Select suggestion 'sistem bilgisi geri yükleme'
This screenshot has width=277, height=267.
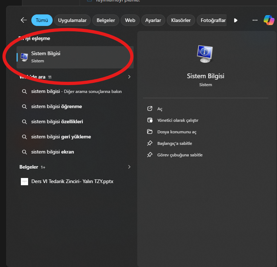point(75,137)
